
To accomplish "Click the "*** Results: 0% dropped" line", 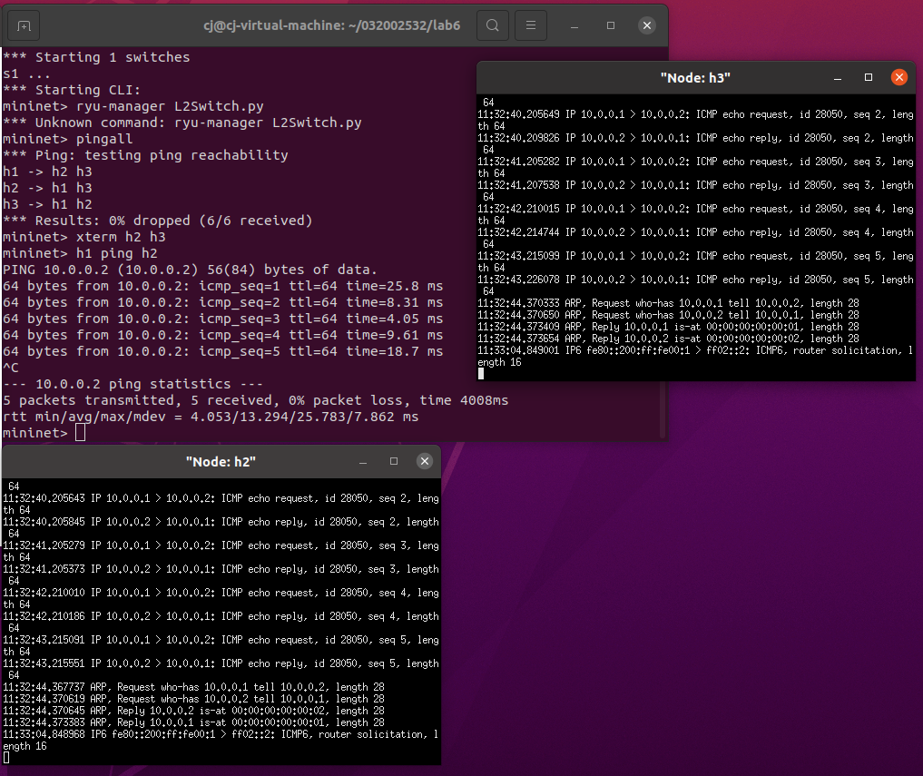I will pos(157,221).
